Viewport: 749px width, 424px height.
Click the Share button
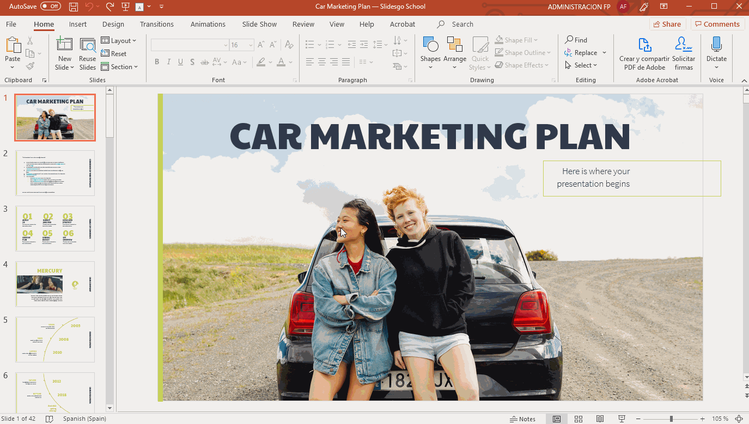tap(667, 24)
